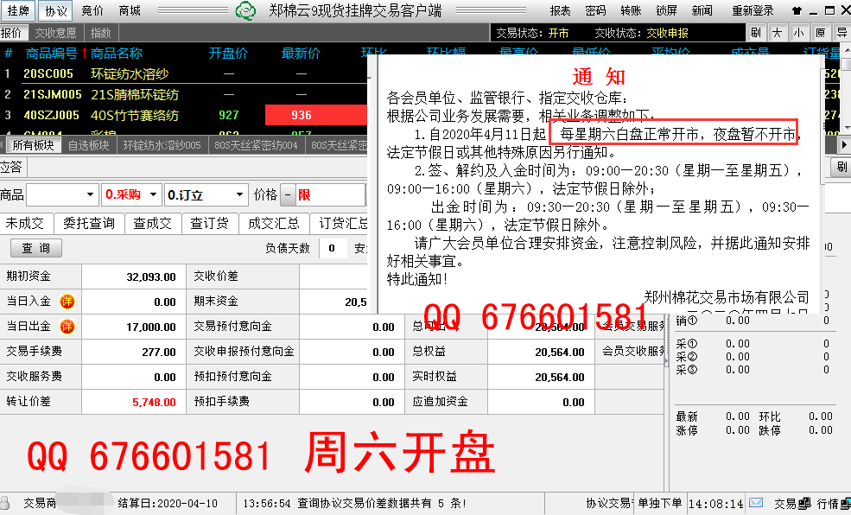The height and width of the screenshot is (515, 851).
Task: Select the 40SZJ005 40S竹节赛络纺 row
Action: coord(185,115)
